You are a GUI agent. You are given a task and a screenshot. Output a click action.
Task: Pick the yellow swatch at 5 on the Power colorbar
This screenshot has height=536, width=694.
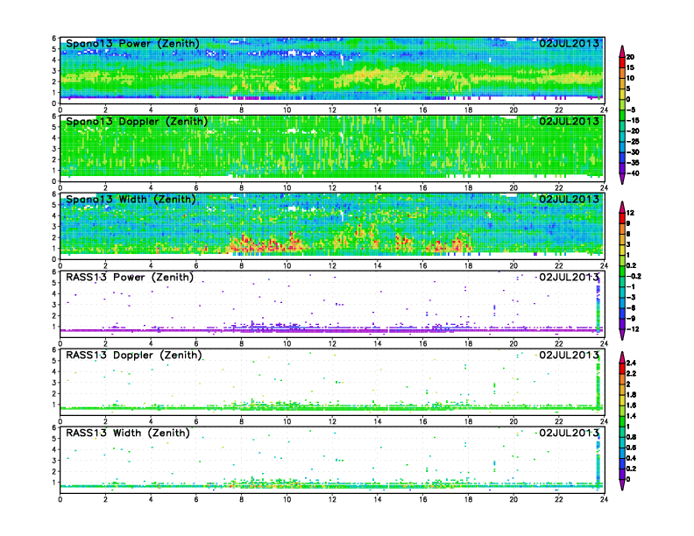click(x=621, y=88)
